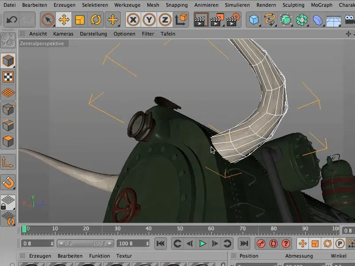The height and width of the screenshot is (266, 355).
Task: Open the Datei menu
Action: point(9,5)
